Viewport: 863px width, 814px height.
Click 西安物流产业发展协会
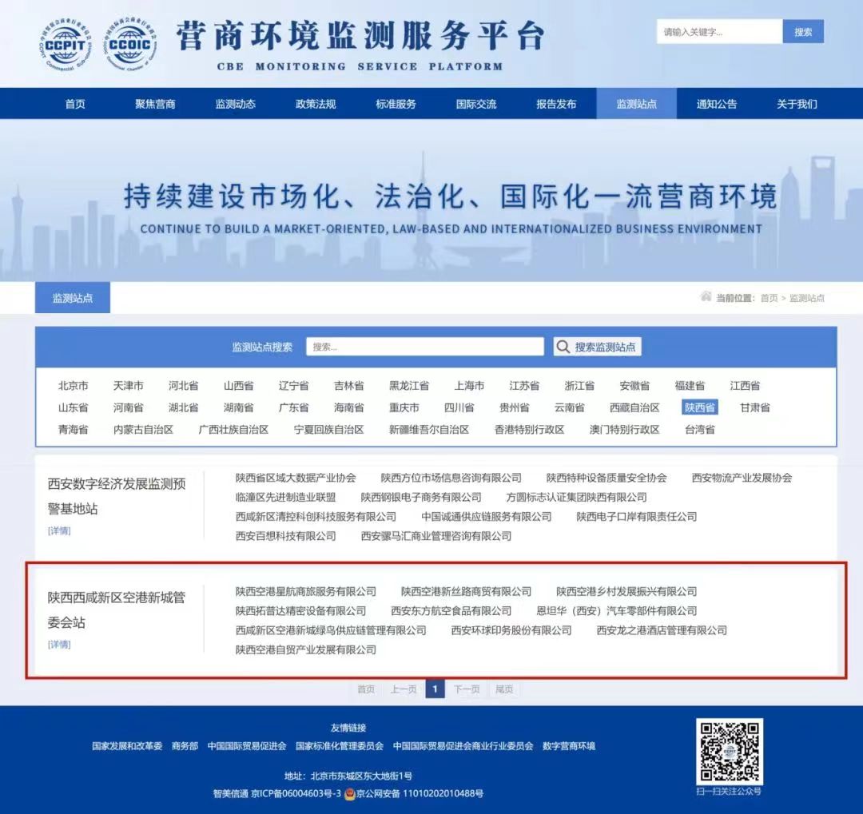pos(742,478)
